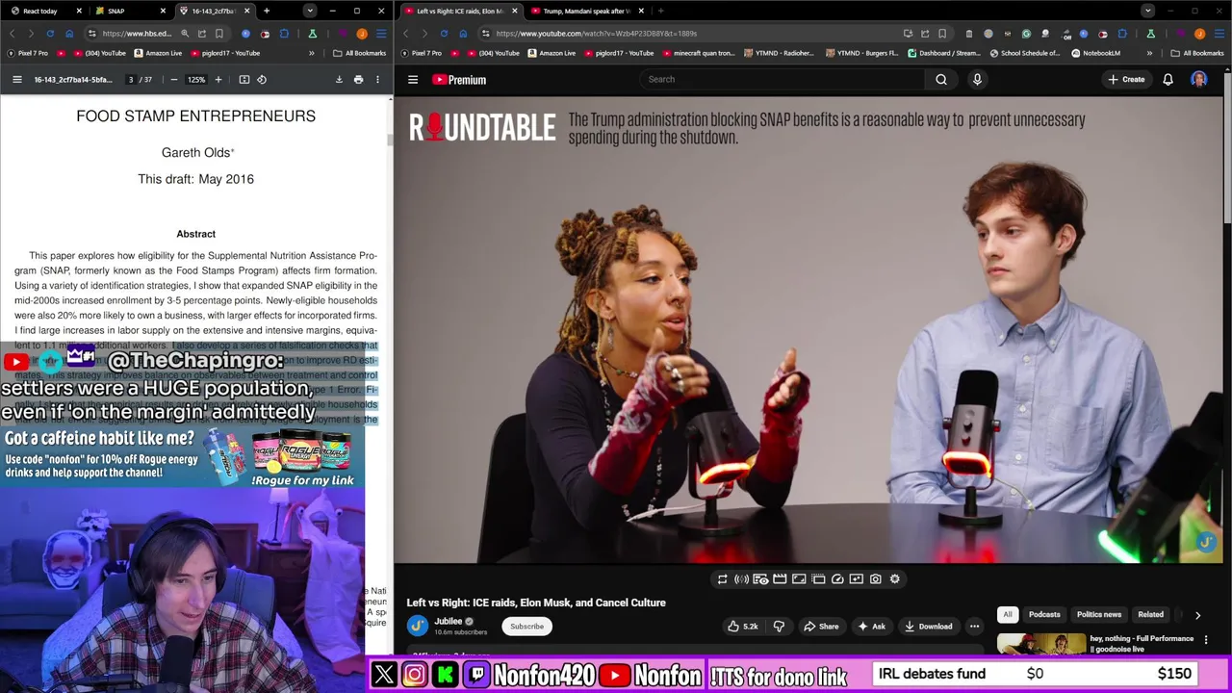The height and width of the screenshot is (693, 1232).
Task: Click the YouTube search magnifier button
Action: point(941,79)
